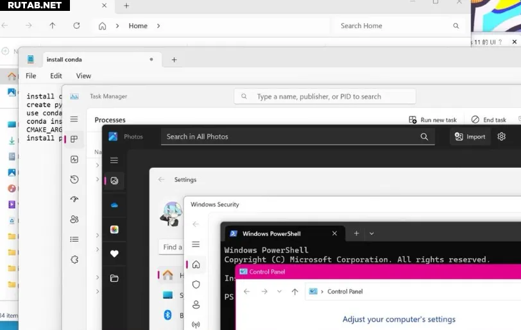Click the Photos search magnifier icon
Image resolution: width=521 pixels, height=330 pixels.
coord(424,136)
